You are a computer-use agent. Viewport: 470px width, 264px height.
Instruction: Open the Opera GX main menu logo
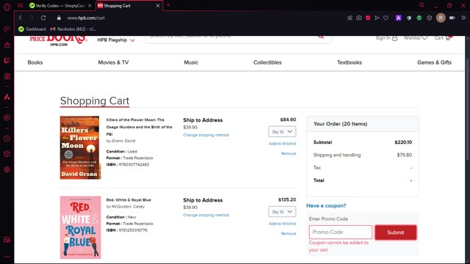pos(7,7)
